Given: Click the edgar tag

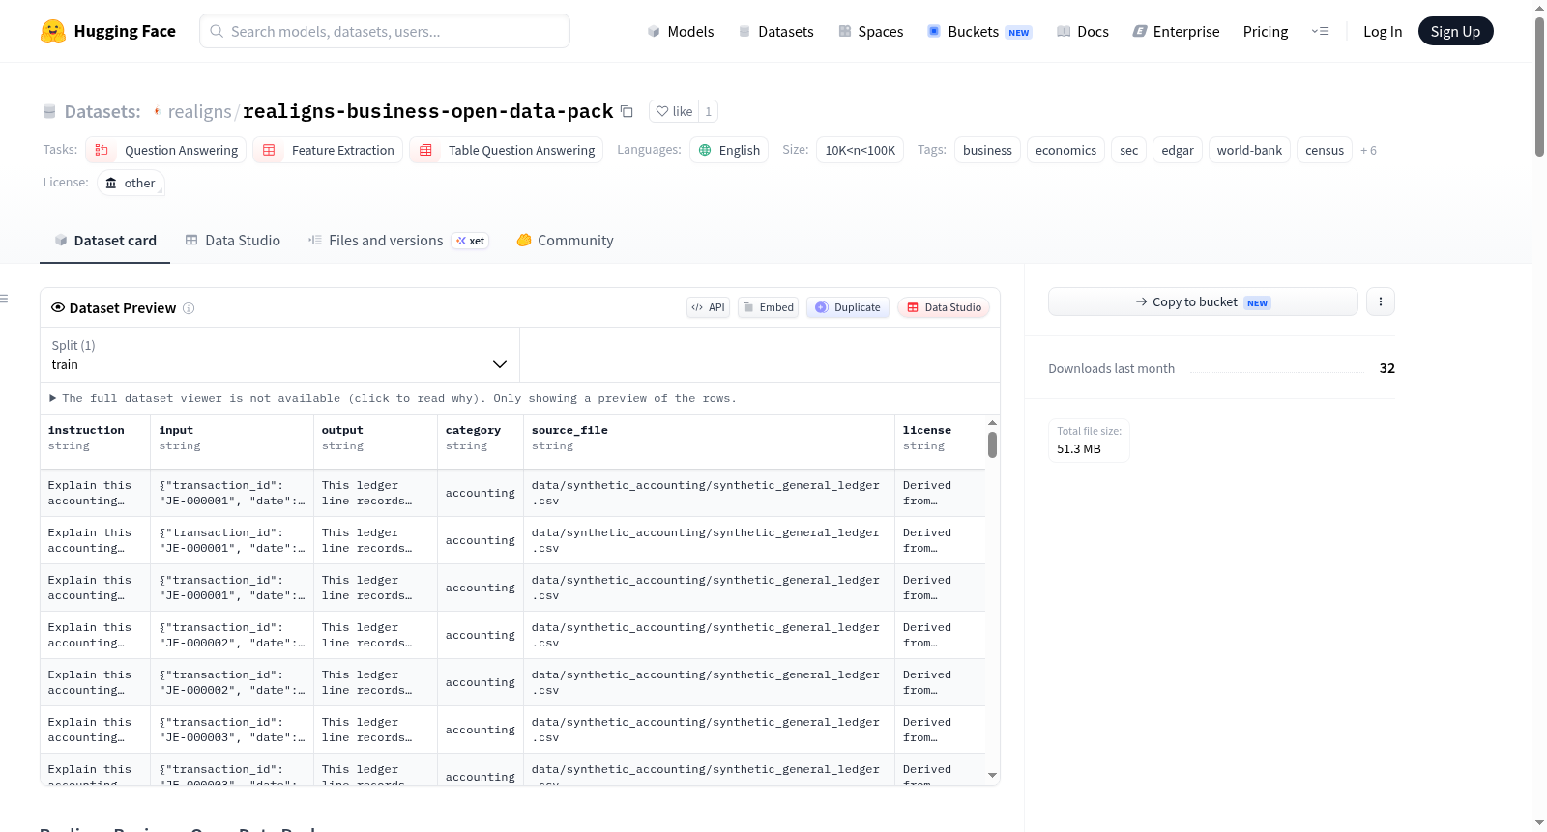Looking at the screenshot, I should (x=1177, y=150).
